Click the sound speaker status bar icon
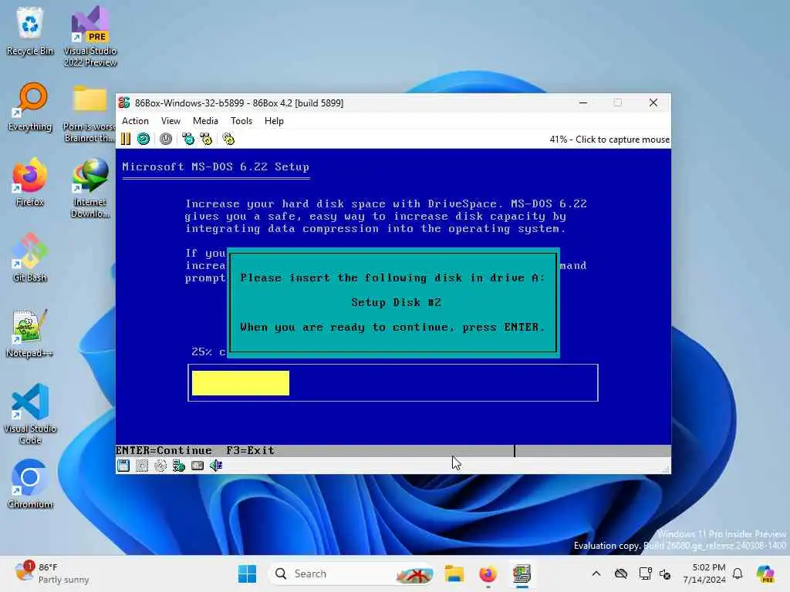This screenshot has width=790, height=592. click(x=216, y=466)
